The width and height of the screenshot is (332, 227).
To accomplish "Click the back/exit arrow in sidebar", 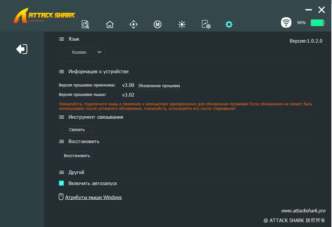I will [22, 49].
